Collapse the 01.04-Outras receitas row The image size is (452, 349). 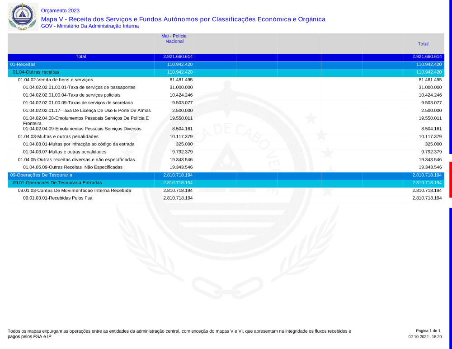click(36, 72)
